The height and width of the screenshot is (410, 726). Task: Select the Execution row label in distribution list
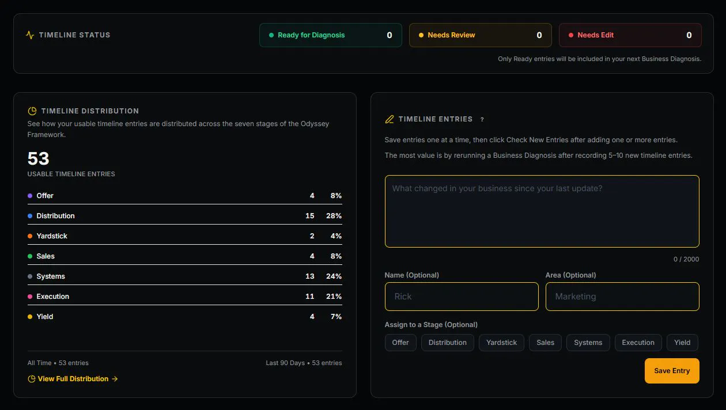pos(52,297)
